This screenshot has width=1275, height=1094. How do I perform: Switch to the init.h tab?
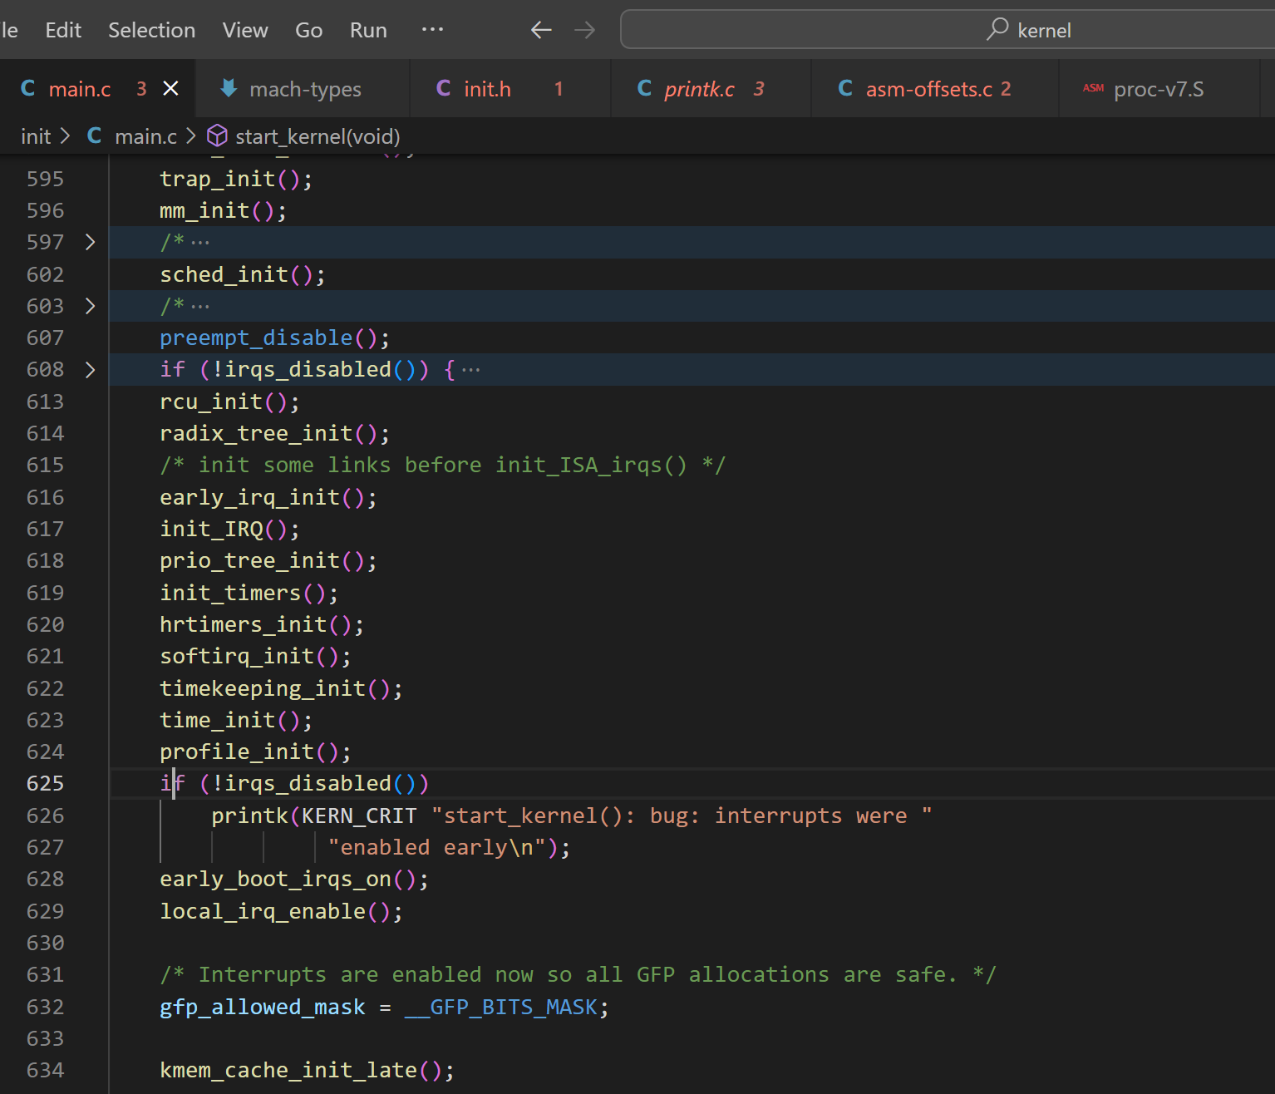pyautogui.click(x=510, y=89)
